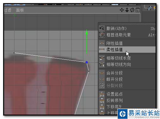Open the 过滤 viewport menu

click(x=8, y=10)
